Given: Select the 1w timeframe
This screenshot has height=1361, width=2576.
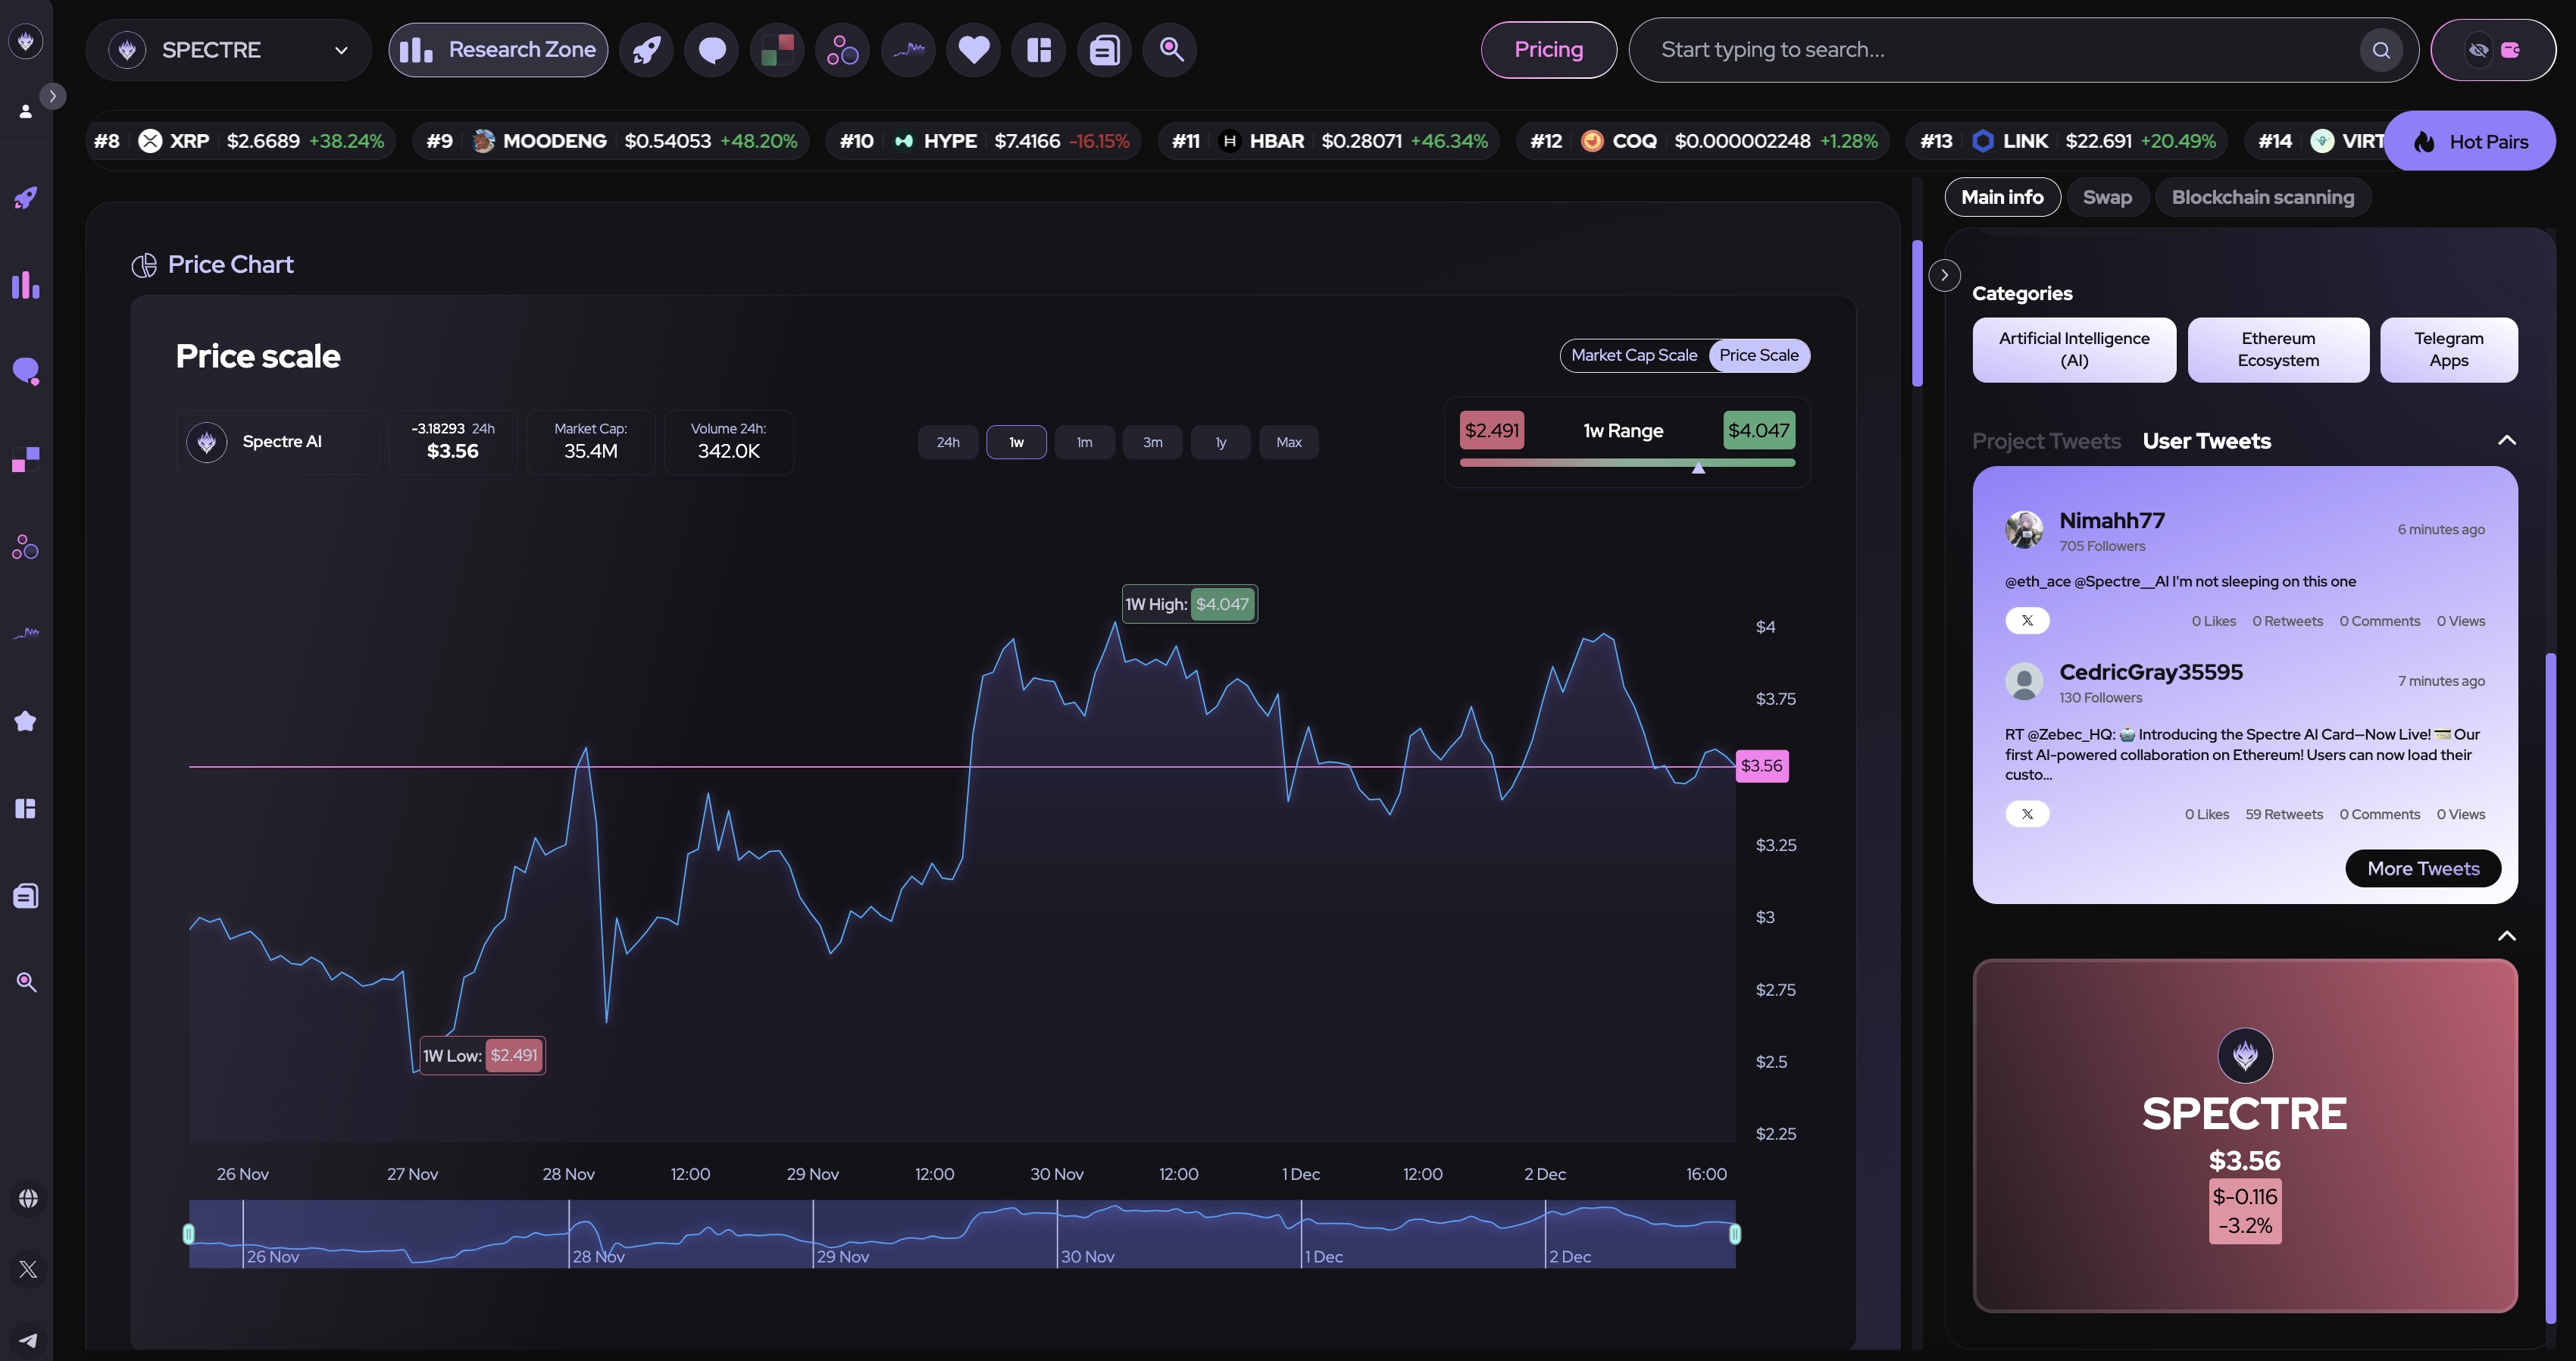Looking at the screenshot, I should pyautogui.click(x=1016, y=442).
